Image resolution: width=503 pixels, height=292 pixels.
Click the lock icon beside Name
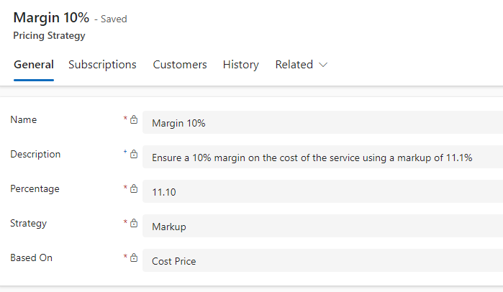pyautogui.click(x=134, y=120)
